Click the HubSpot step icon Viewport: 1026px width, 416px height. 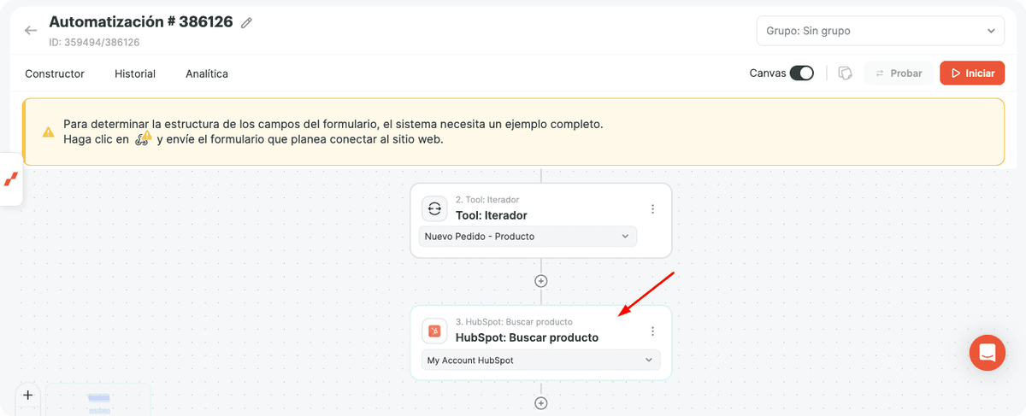(434, 331)
